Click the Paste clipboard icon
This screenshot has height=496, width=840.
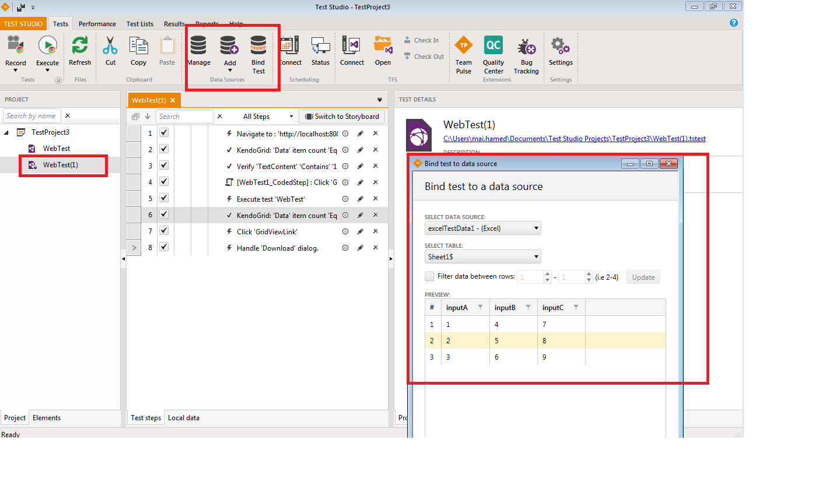pyautogui.click(x=167, y=45)
